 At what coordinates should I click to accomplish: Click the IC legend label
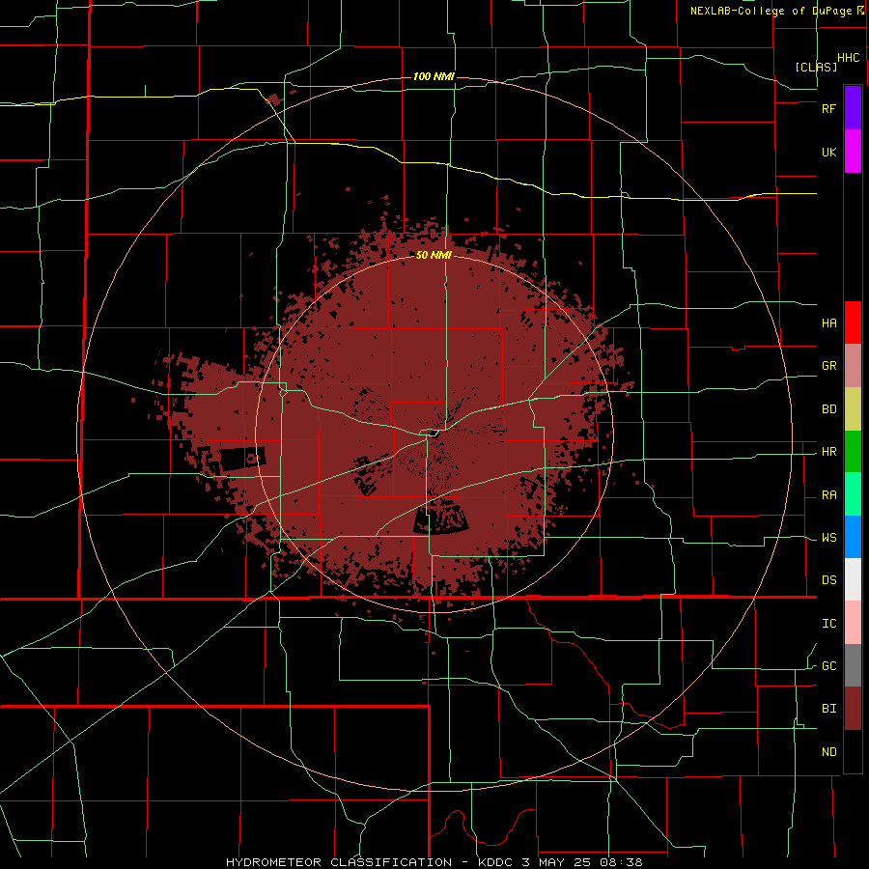(828, 624)
